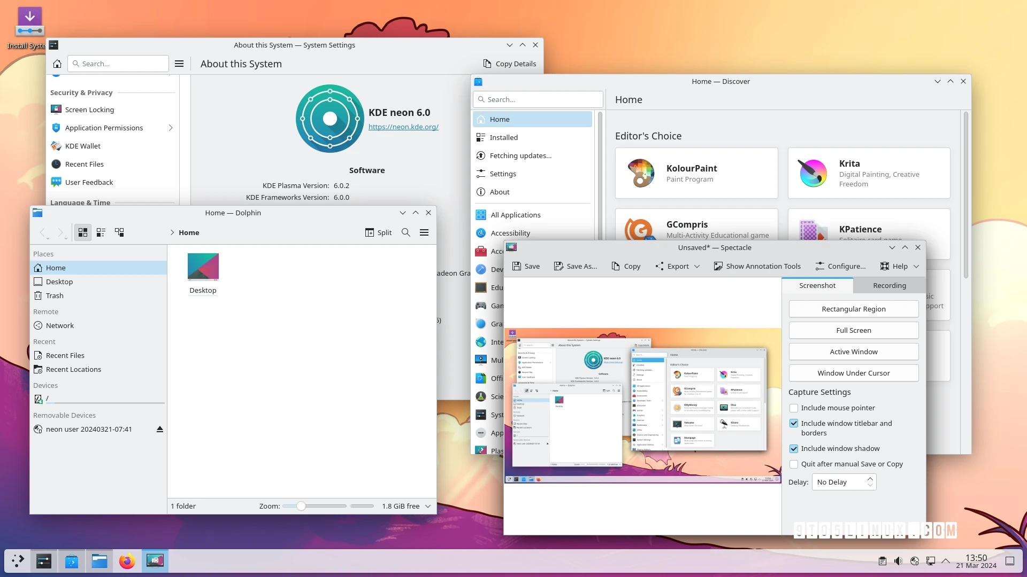Select Home in Discover sidebar

tap(533, 119)
